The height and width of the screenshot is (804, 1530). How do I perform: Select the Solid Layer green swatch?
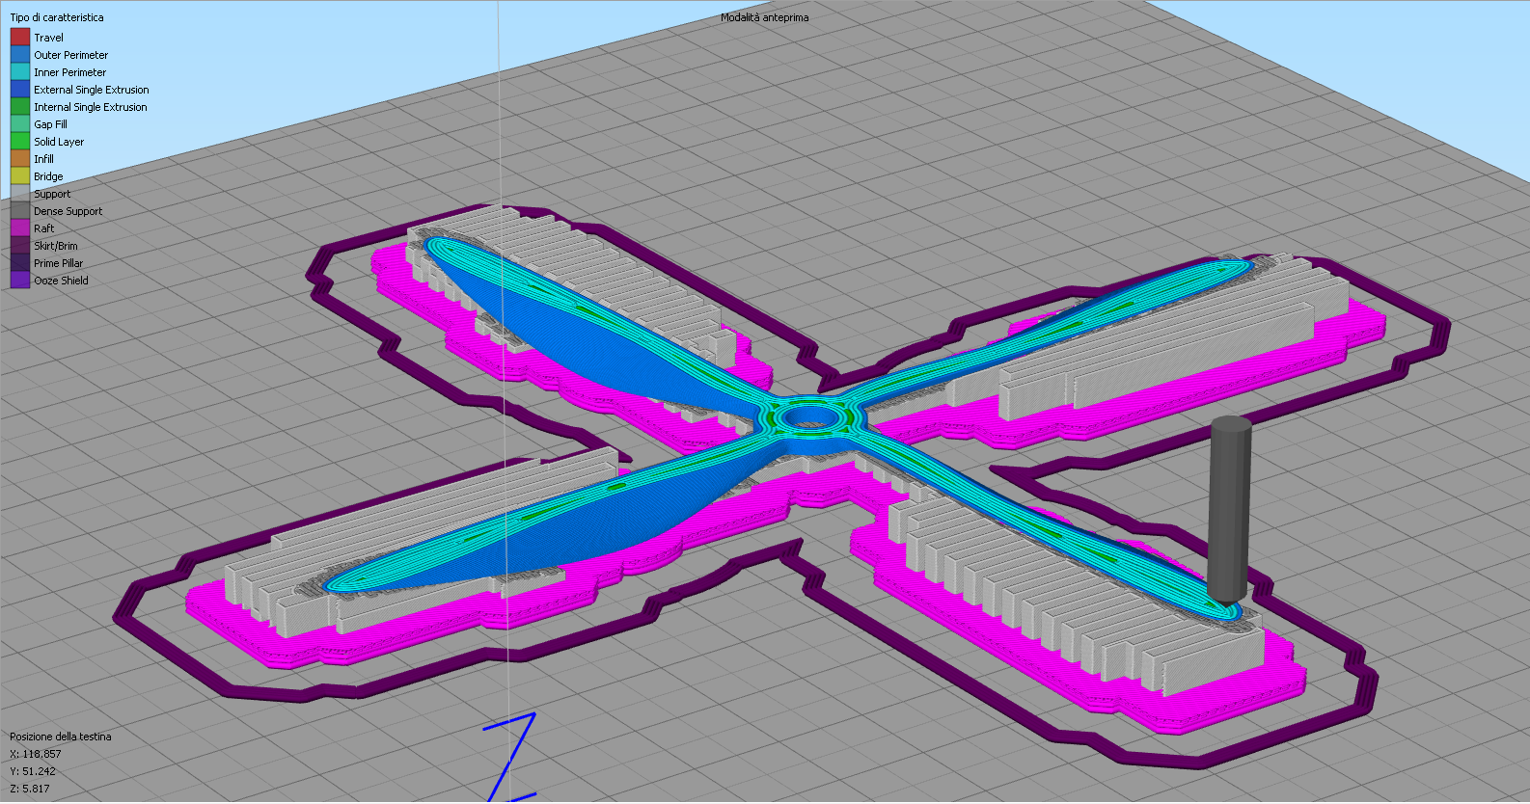pyautogui.click(x=20, y=142)
